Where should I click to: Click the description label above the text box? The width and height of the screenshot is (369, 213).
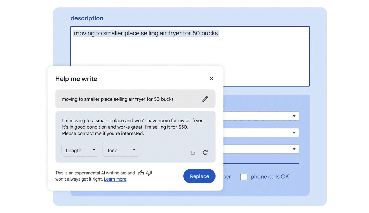click(87, 18)
